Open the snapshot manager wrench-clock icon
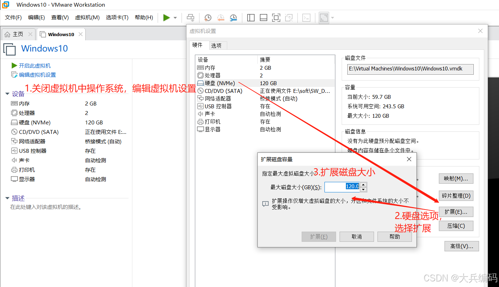Viewport: 499px width, 287px height. point(233,18)
